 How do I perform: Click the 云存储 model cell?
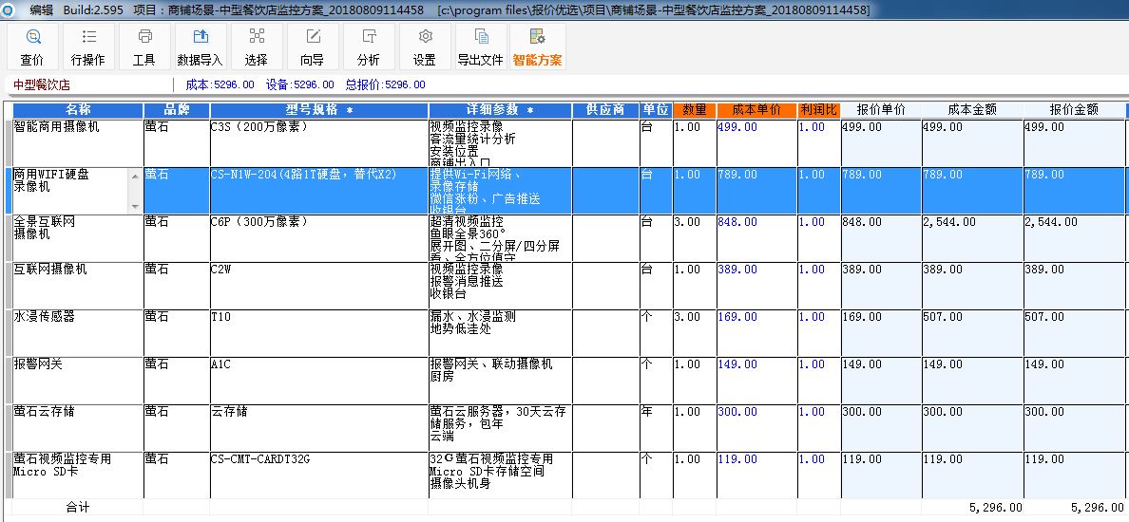(x=319, y=428)
